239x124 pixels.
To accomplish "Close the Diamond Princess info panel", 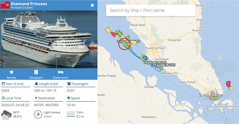I will pyautogui.click(x=92, y=5).
